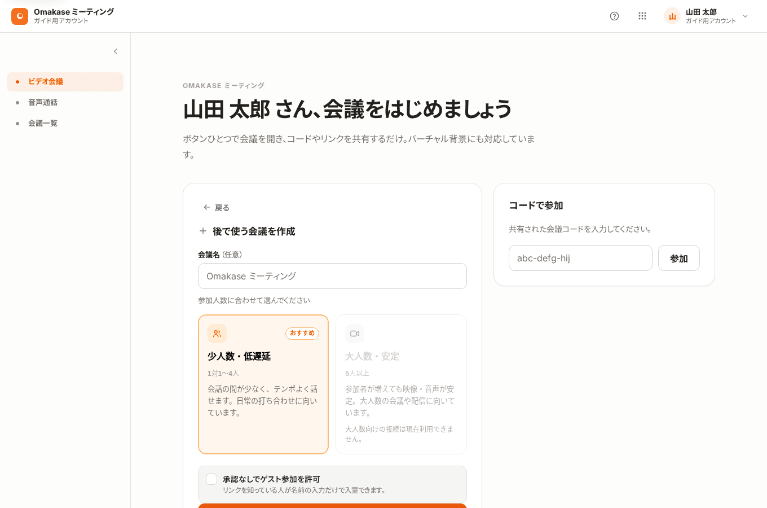This screenshot has width=767, height=508.
Task: Select ビデオ会議 in the sidebar
Action: [65, 82]
